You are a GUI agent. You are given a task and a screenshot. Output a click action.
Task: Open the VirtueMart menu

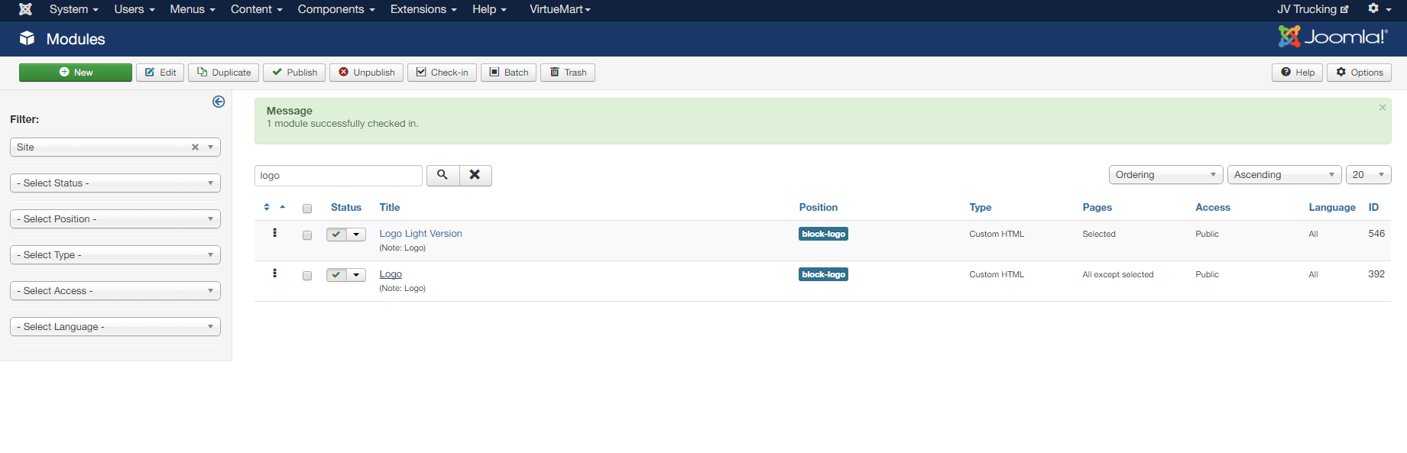[559, 9]
